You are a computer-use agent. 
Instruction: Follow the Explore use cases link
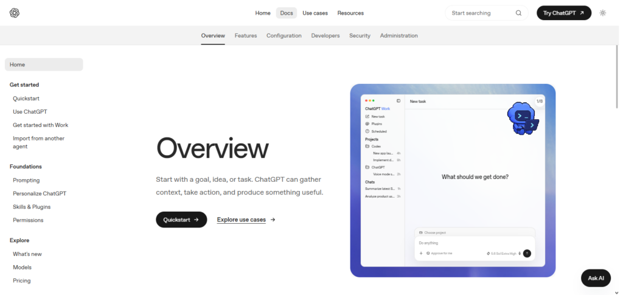241,220
